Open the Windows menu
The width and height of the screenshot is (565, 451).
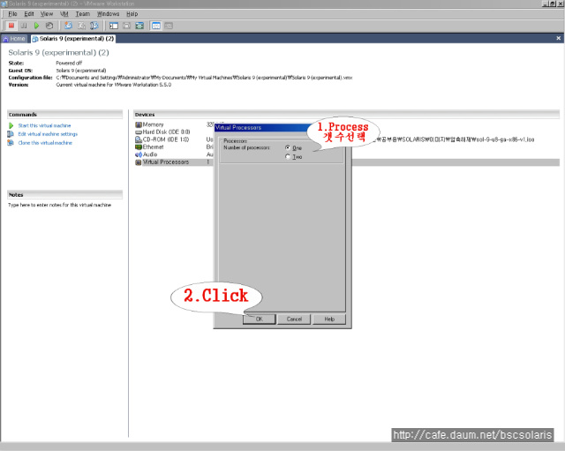[108, 14]
